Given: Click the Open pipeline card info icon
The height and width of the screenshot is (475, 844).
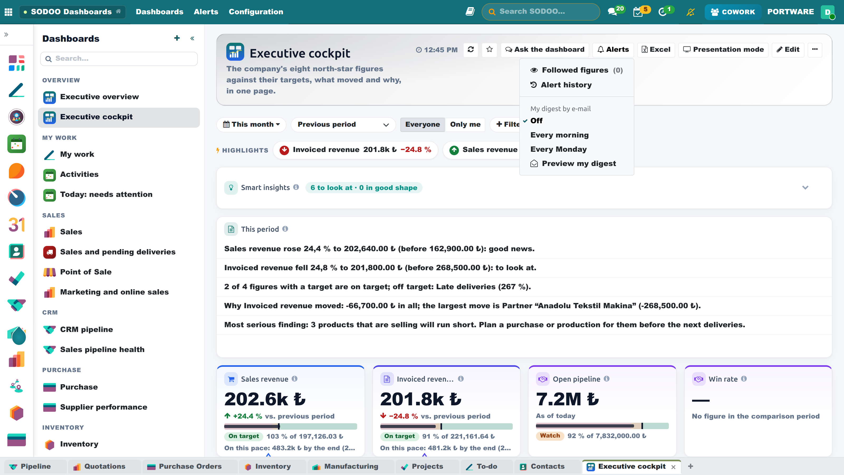Looking at the screenshot, I should pos(607,379).
